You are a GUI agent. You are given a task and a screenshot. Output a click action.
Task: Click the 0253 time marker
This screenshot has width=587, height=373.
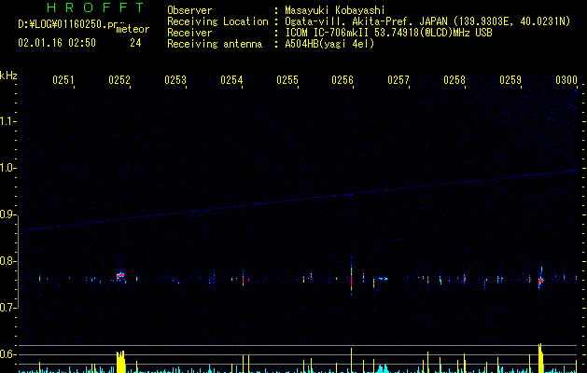175,80
